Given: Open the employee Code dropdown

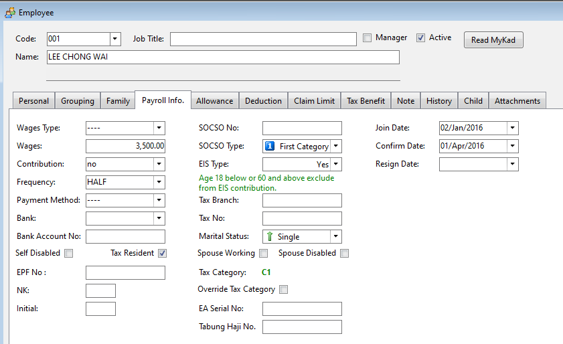Looking at the screenshot, I should coord(114,39).
